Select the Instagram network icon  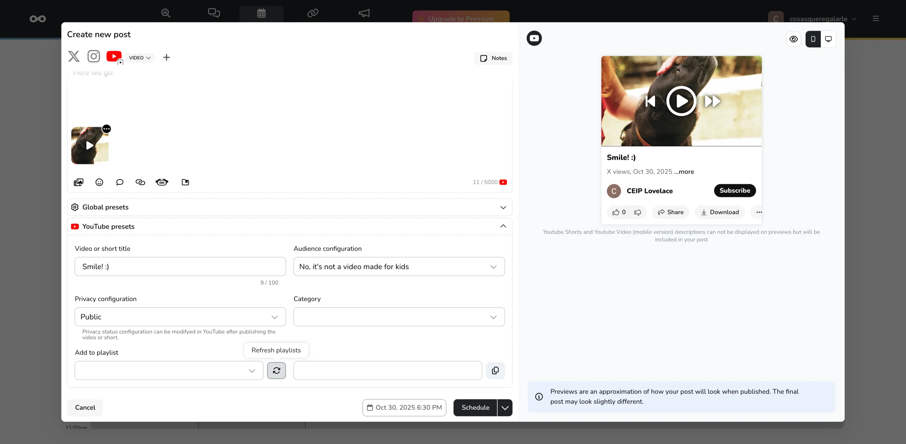point(94,56)
